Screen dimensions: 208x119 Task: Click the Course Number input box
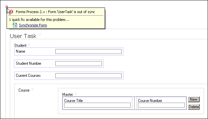pyautogui.click(x=161, y=105)
